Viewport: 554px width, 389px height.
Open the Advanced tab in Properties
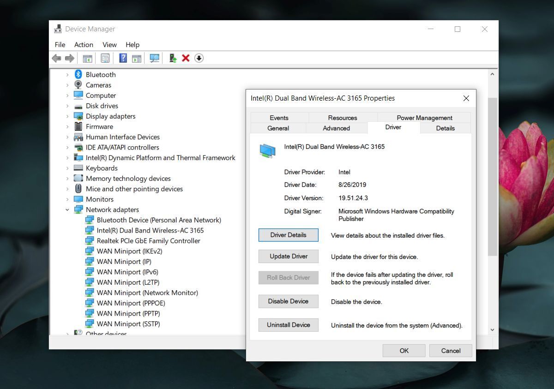coord(336,128)
